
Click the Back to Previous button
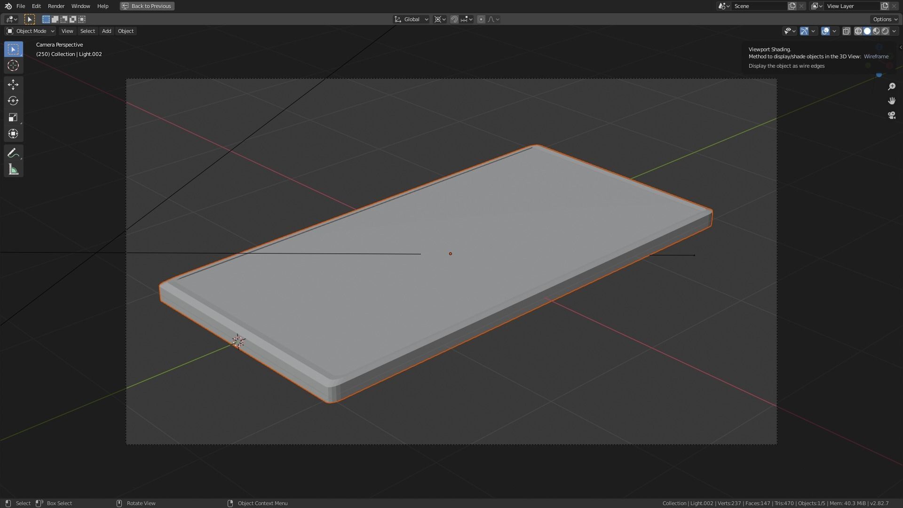pyautogui.click(x=147, y=6)
